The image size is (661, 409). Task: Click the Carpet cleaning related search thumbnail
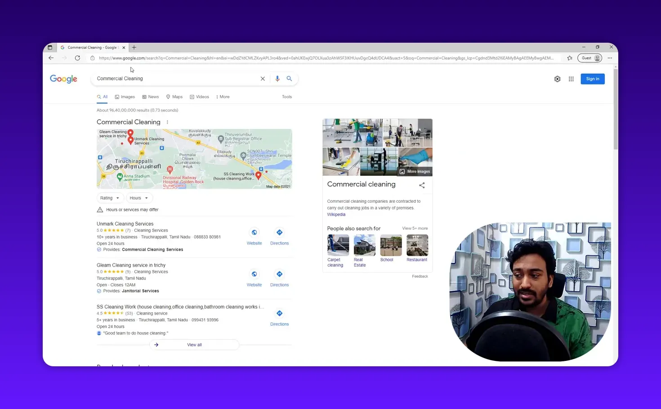[337, 245]
